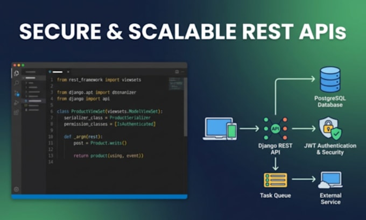Click the split editor icon at the editor's top right
The image size is (366, 220).
177,72
